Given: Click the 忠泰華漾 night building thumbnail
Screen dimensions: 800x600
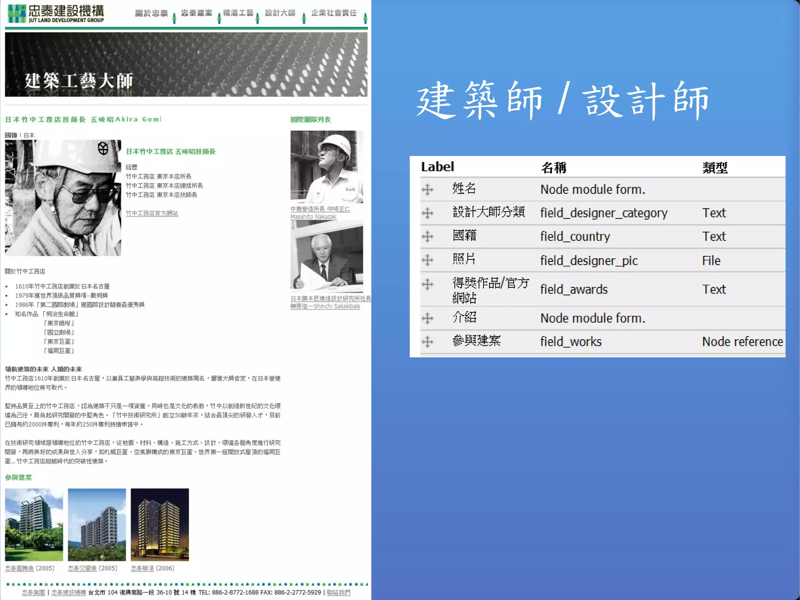Looking at the screenshot, I should [x=160, y=525].
